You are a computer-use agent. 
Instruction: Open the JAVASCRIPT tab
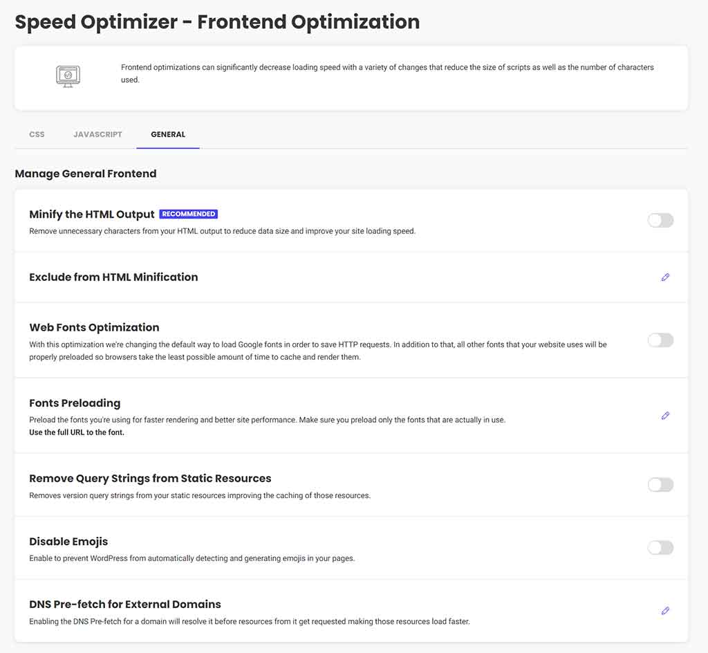(97, 134)
